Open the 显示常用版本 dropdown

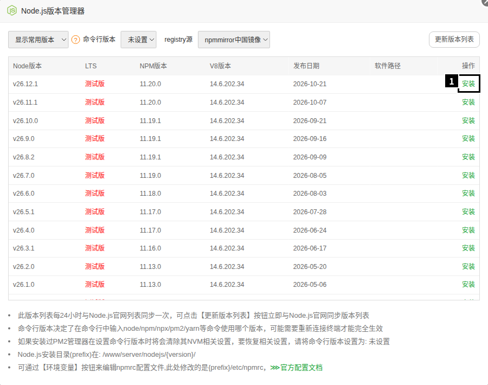[38, 40]
